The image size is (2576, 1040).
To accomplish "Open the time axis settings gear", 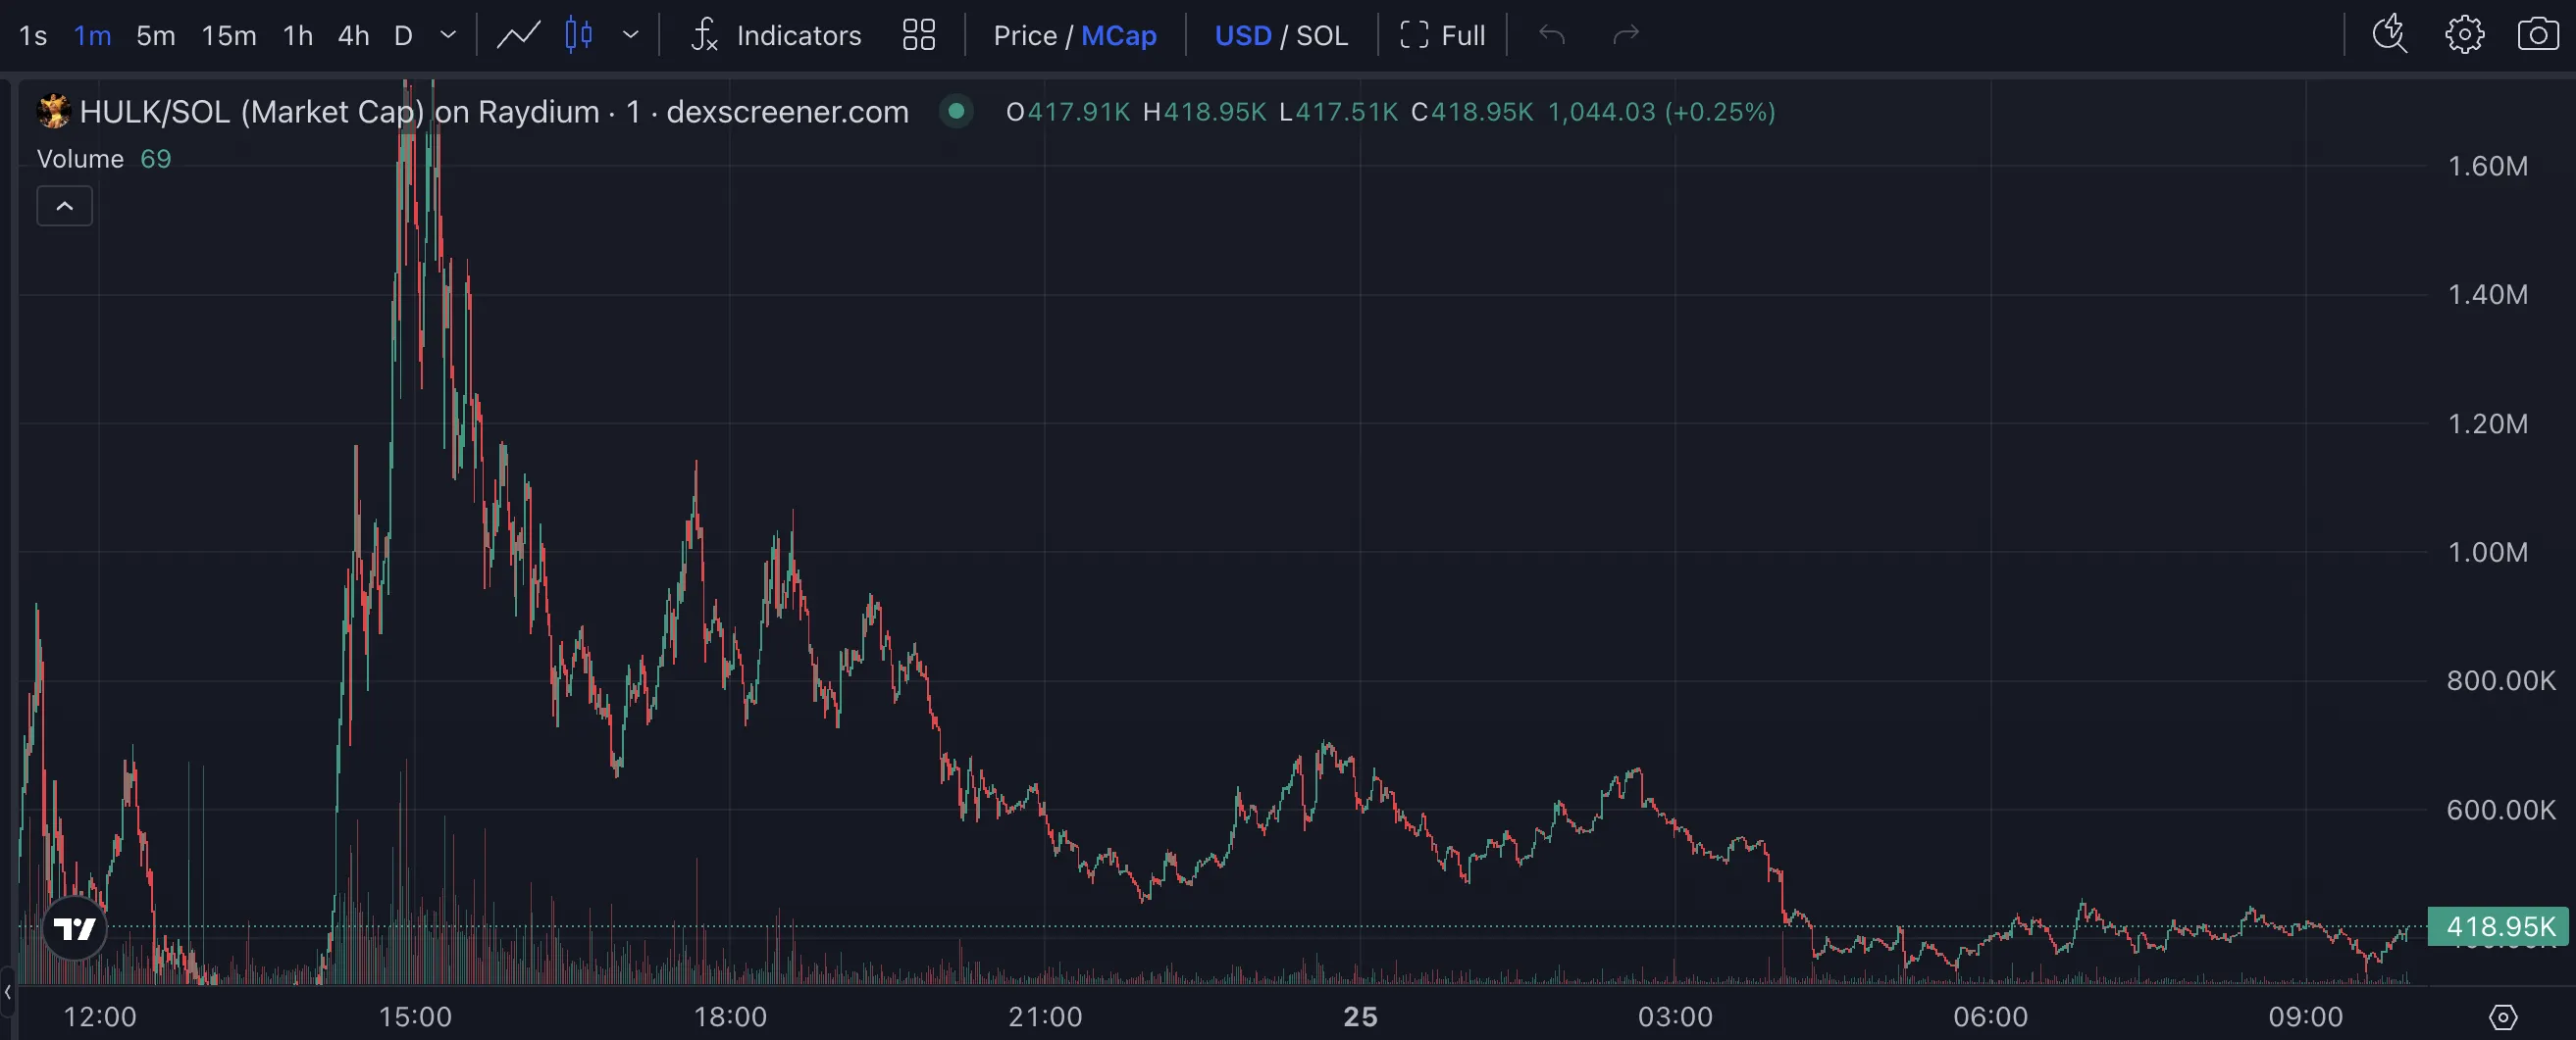I will (2502, 1016).
